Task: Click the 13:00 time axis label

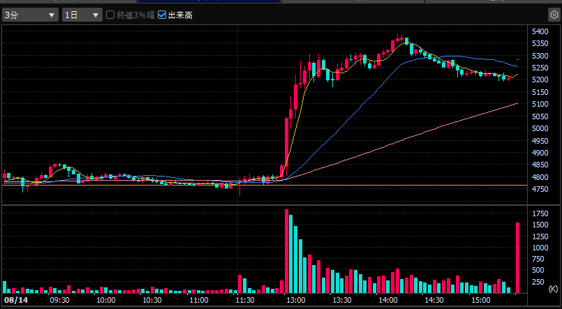Action: tap(296, 300)
